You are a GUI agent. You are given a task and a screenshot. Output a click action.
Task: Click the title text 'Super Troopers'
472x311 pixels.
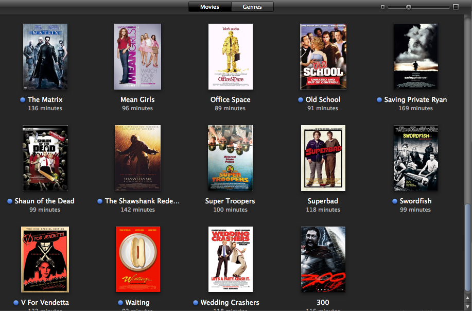(x=230, y=201)
